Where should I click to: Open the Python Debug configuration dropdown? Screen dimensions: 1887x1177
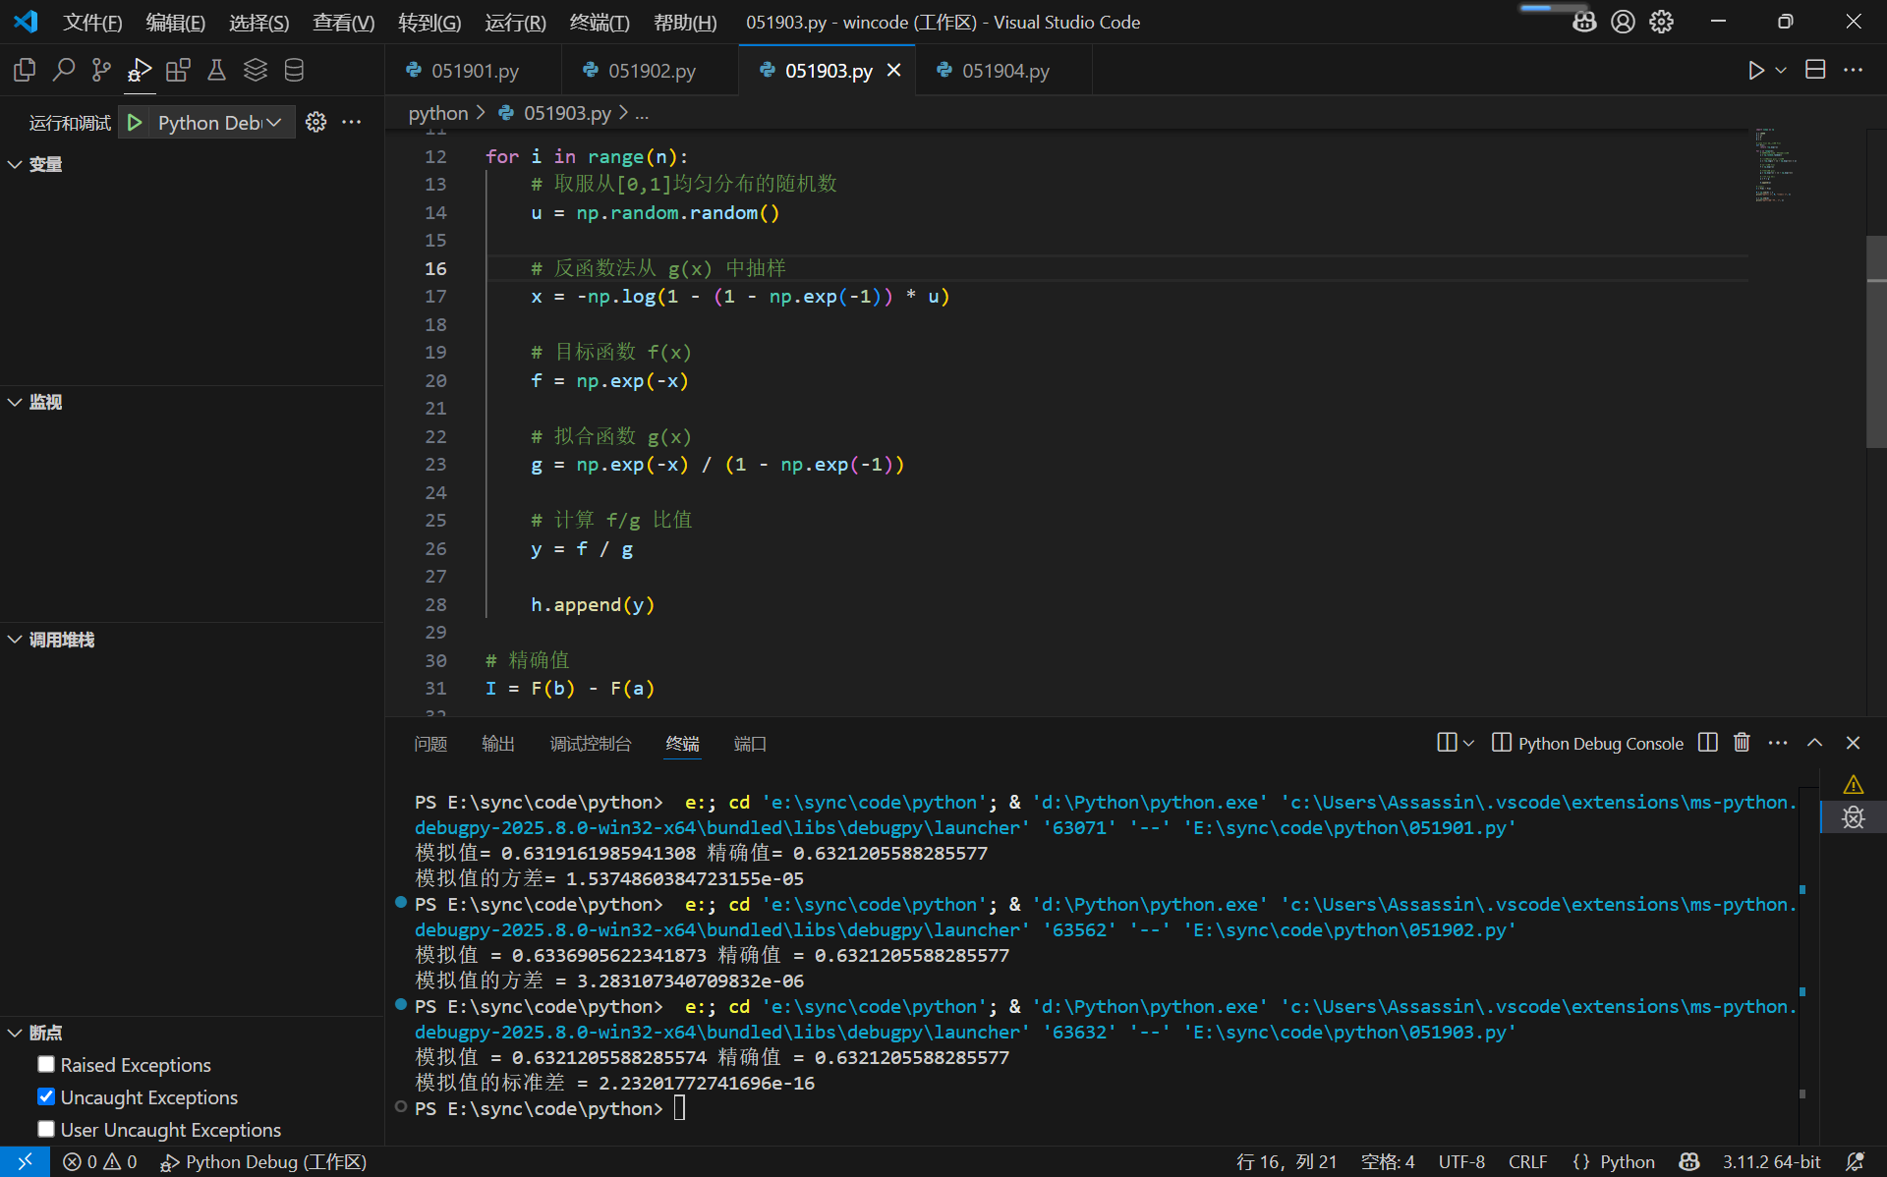tap(220, 122)
